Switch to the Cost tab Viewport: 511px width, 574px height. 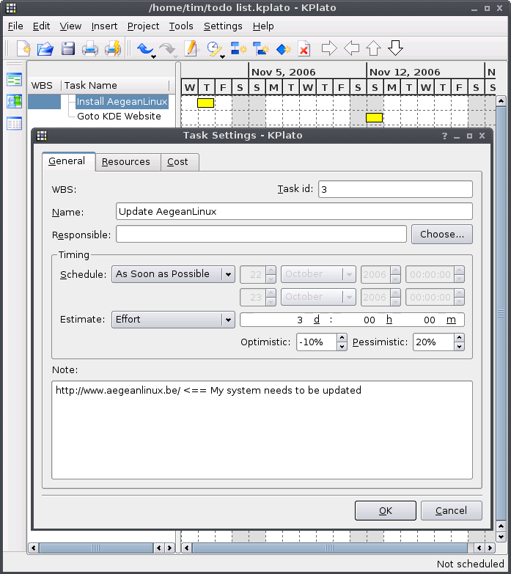coord(180,162)
